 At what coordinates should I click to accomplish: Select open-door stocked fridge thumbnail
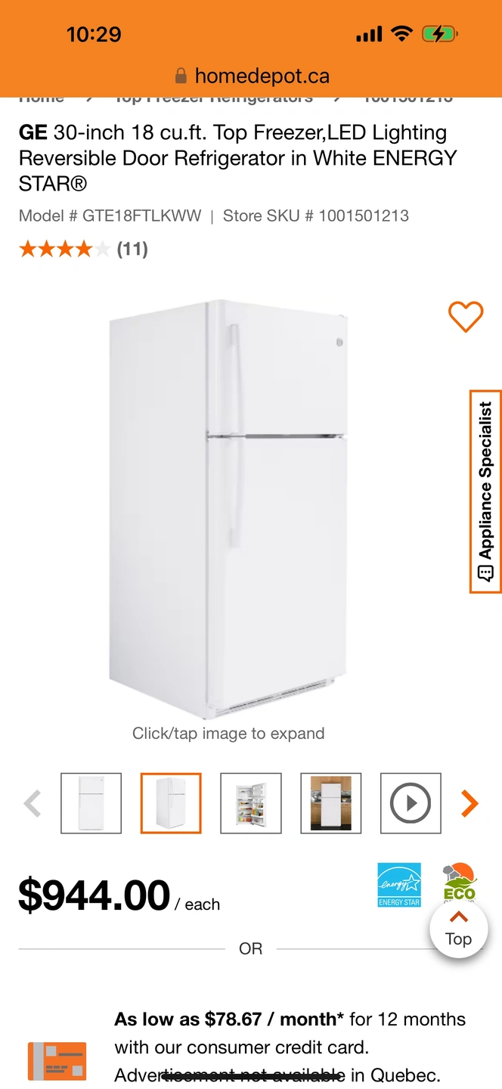[x=251, y=803]
